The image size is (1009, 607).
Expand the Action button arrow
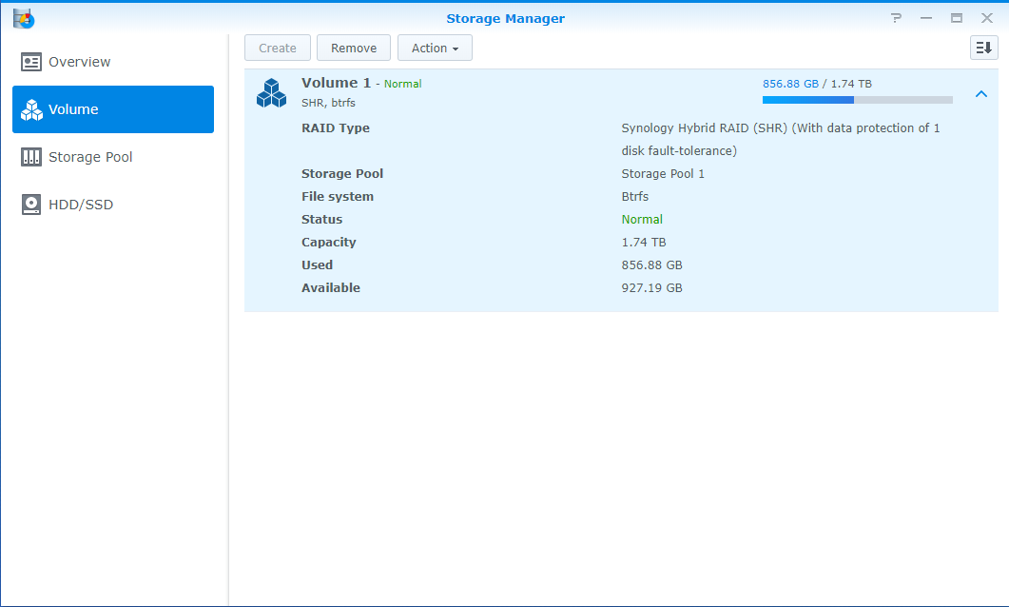point(457,48)
